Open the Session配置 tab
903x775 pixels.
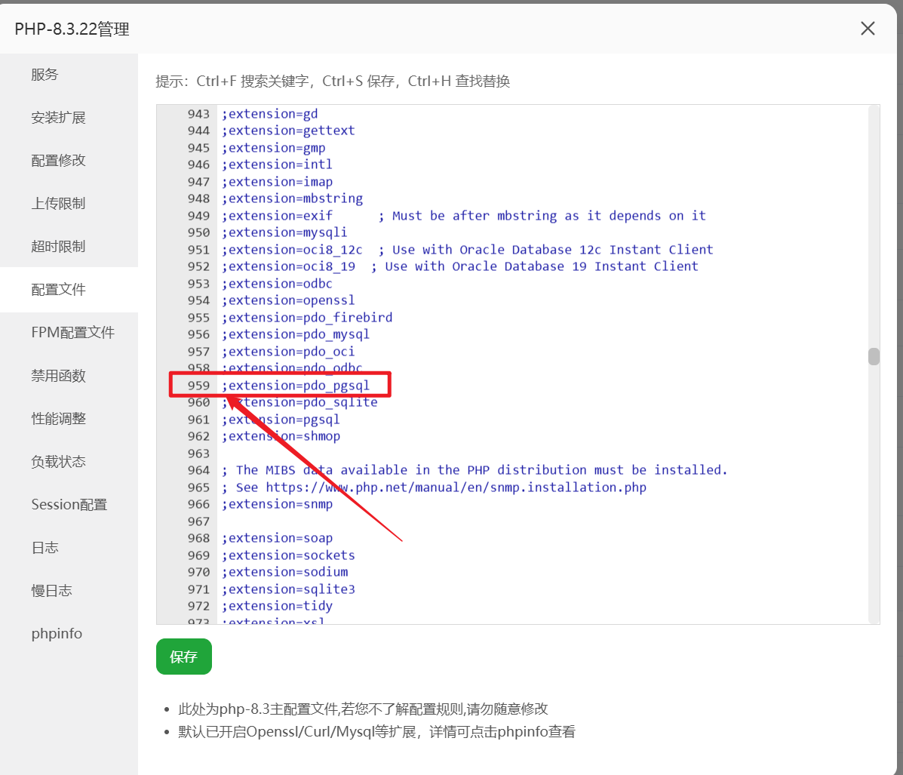[x=69, y=505]
